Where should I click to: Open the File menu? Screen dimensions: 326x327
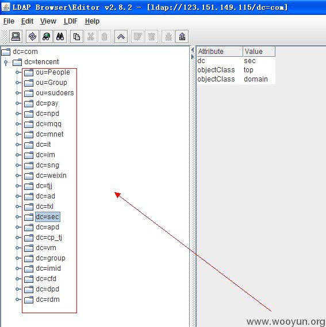tap(9, 21)
